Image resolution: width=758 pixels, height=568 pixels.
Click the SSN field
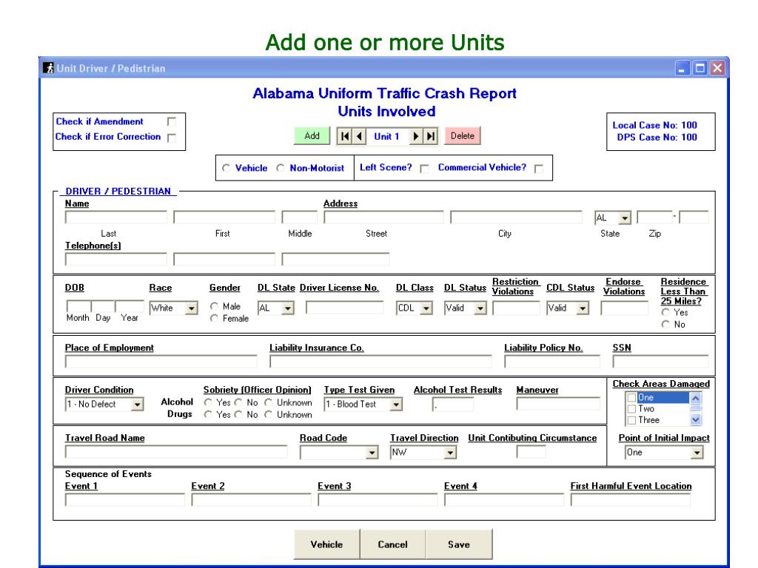click(661, 362)
